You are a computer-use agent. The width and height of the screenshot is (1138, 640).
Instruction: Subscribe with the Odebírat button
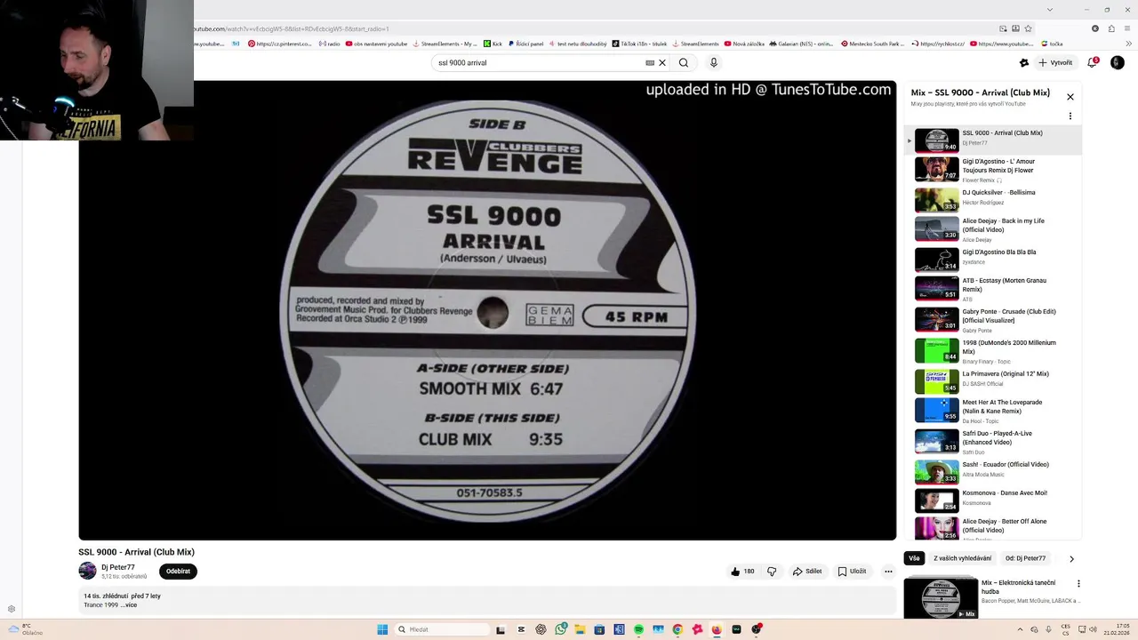pos(178,572)
